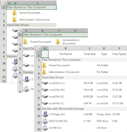
Task: Click 'Administrator's Documents' text in middle sheet
Action: (71, 42)
